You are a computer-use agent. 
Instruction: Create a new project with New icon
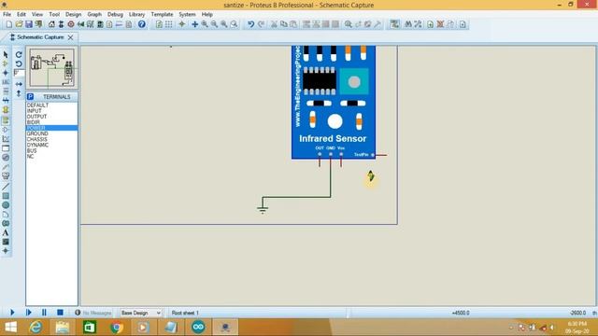tap(8, 24)
